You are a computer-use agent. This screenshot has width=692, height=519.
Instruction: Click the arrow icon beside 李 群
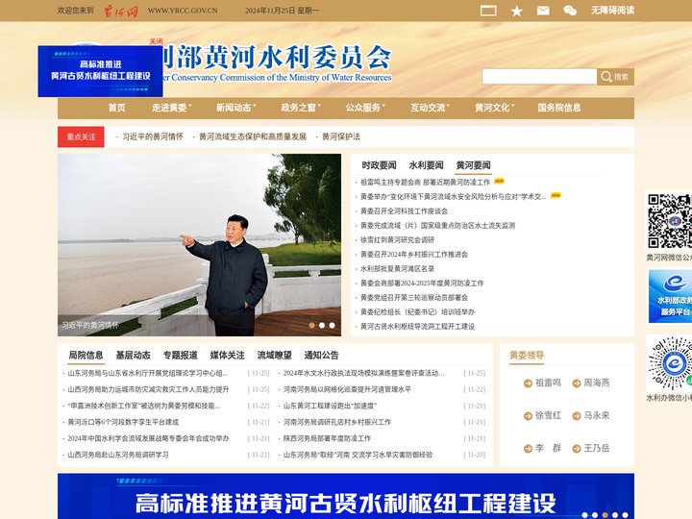(x=528, y=449)
